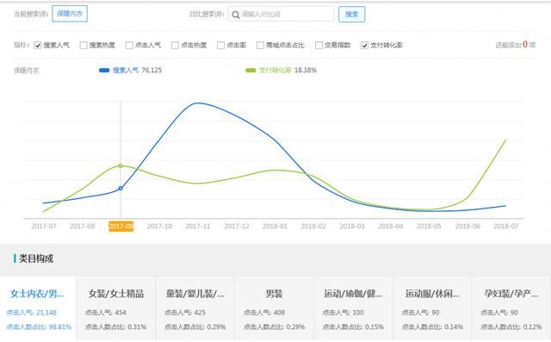Click 点击人数占比: 0.31% value

pos(116,326)
